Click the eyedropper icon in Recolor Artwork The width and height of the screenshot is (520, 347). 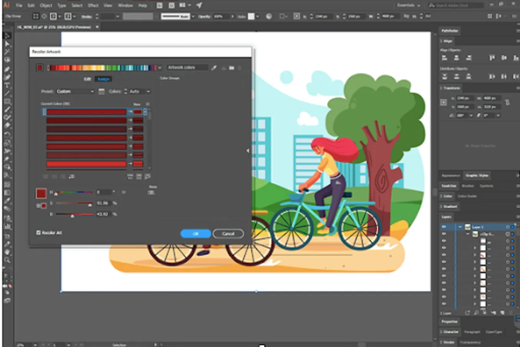[x=214, y=68]
